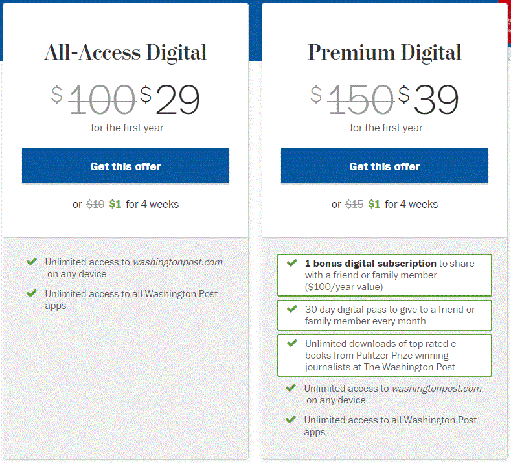Image resolution: width=511 pixels, height=463 pixels.
Task: Click the 1 bonus digital subscription feature box
Action: (x=385, y=275)
